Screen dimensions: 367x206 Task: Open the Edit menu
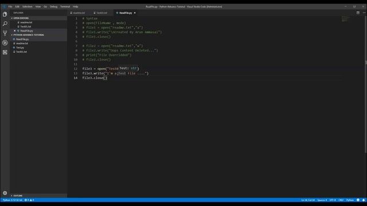17,6
